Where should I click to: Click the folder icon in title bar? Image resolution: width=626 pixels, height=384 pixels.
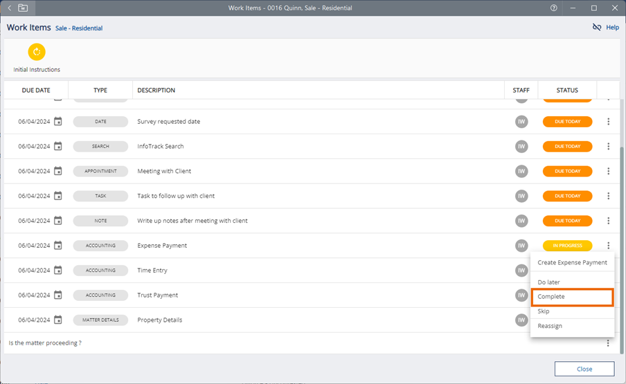click(x=24, y=8)
